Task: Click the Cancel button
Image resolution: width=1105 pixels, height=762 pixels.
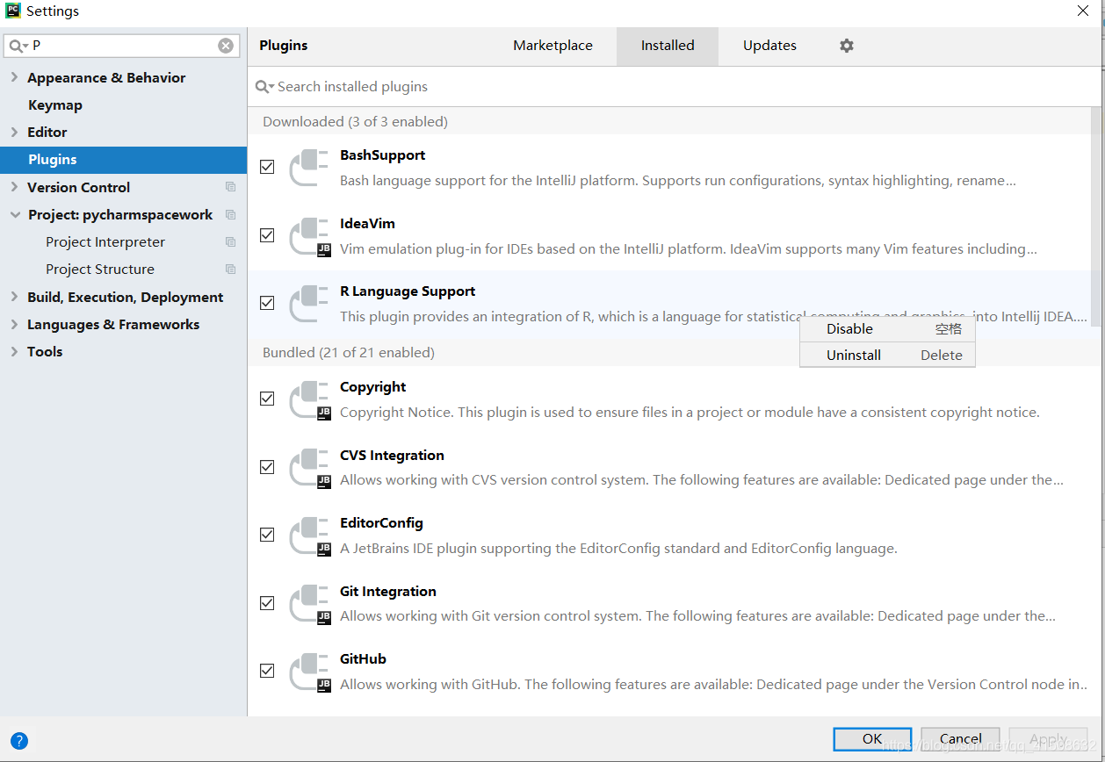Action: click(961, 739)
